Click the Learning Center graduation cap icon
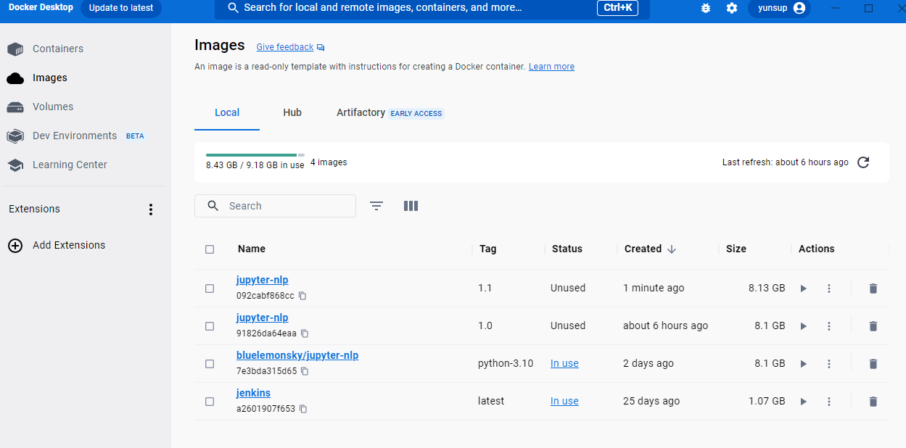This screenshot has height=448, width=906. (x=15, y=165)
